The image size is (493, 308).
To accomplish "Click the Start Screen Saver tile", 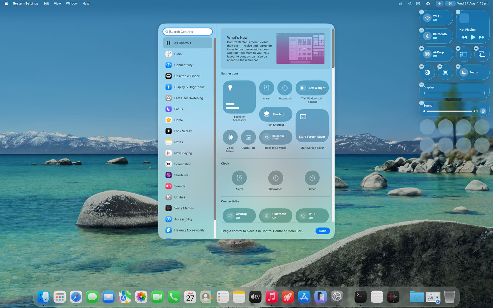I will [x=312, y=126].
